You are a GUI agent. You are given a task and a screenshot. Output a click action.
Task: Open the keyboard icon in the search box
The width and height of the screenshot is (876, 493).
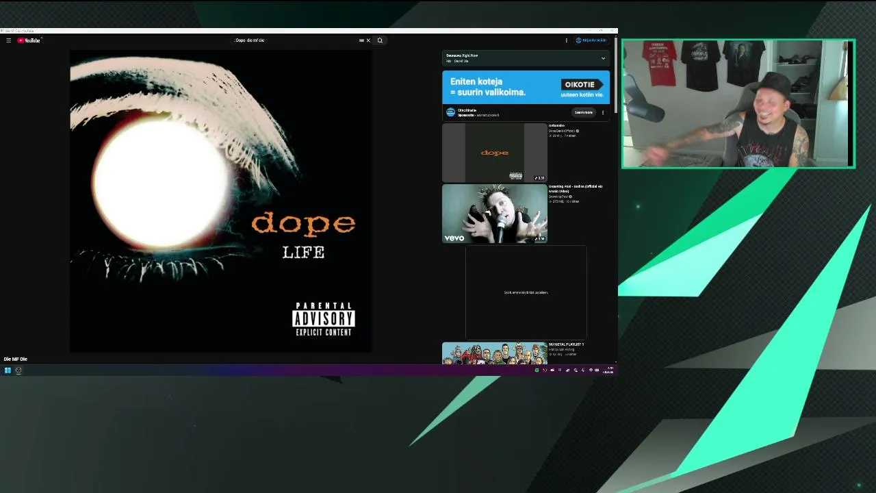pyautogui.click(x=361, y=40)
